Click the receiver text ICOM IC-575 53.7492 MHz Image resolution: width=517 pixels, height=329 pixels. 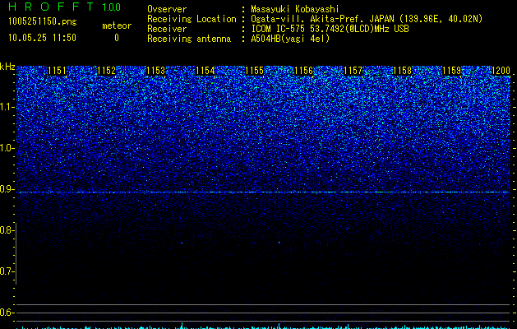(330, 29)
